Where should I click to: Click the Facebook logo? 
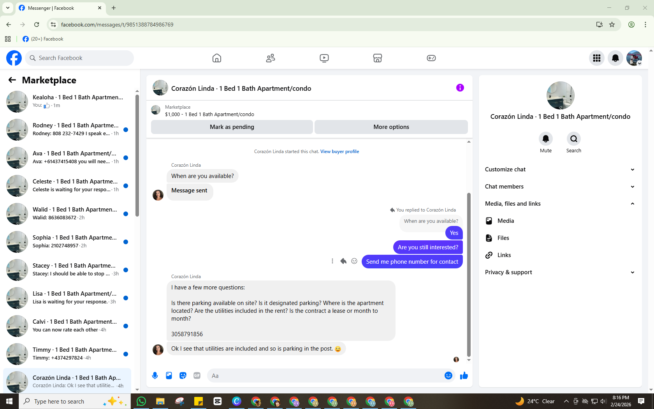[14, 58]
